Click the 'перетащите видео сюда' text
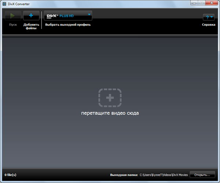This screenshot has width=220, height=183. click(110, 113)
